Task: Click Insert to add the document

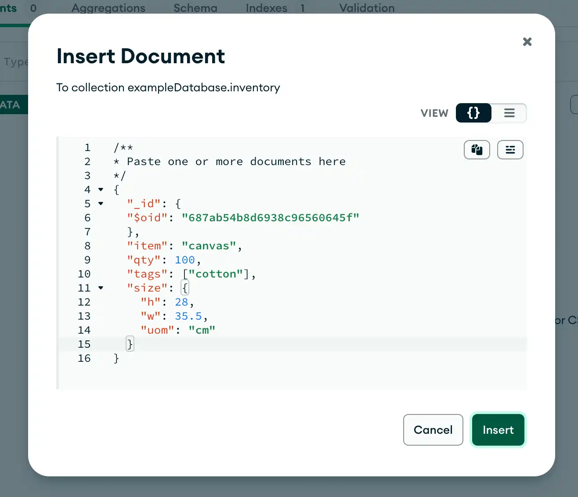Action: [x=498, y=430]
